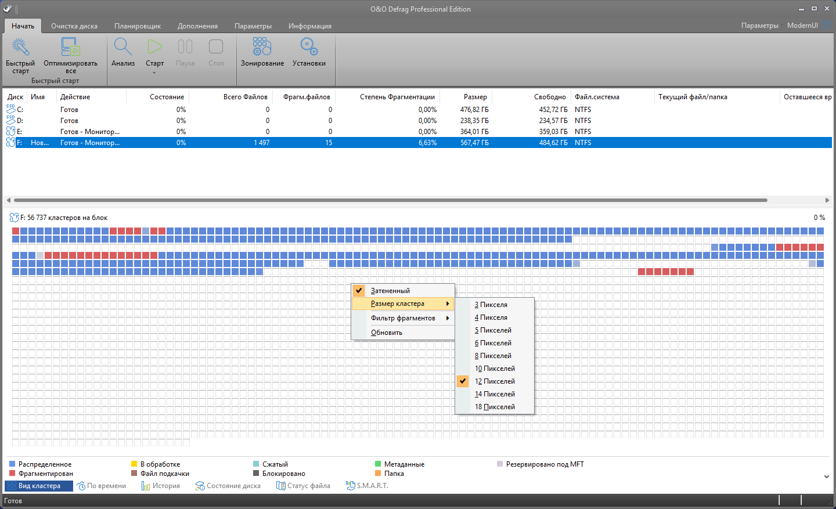Switch to the Disk Cleanup (Очистка диска) tab

(74, 26)
